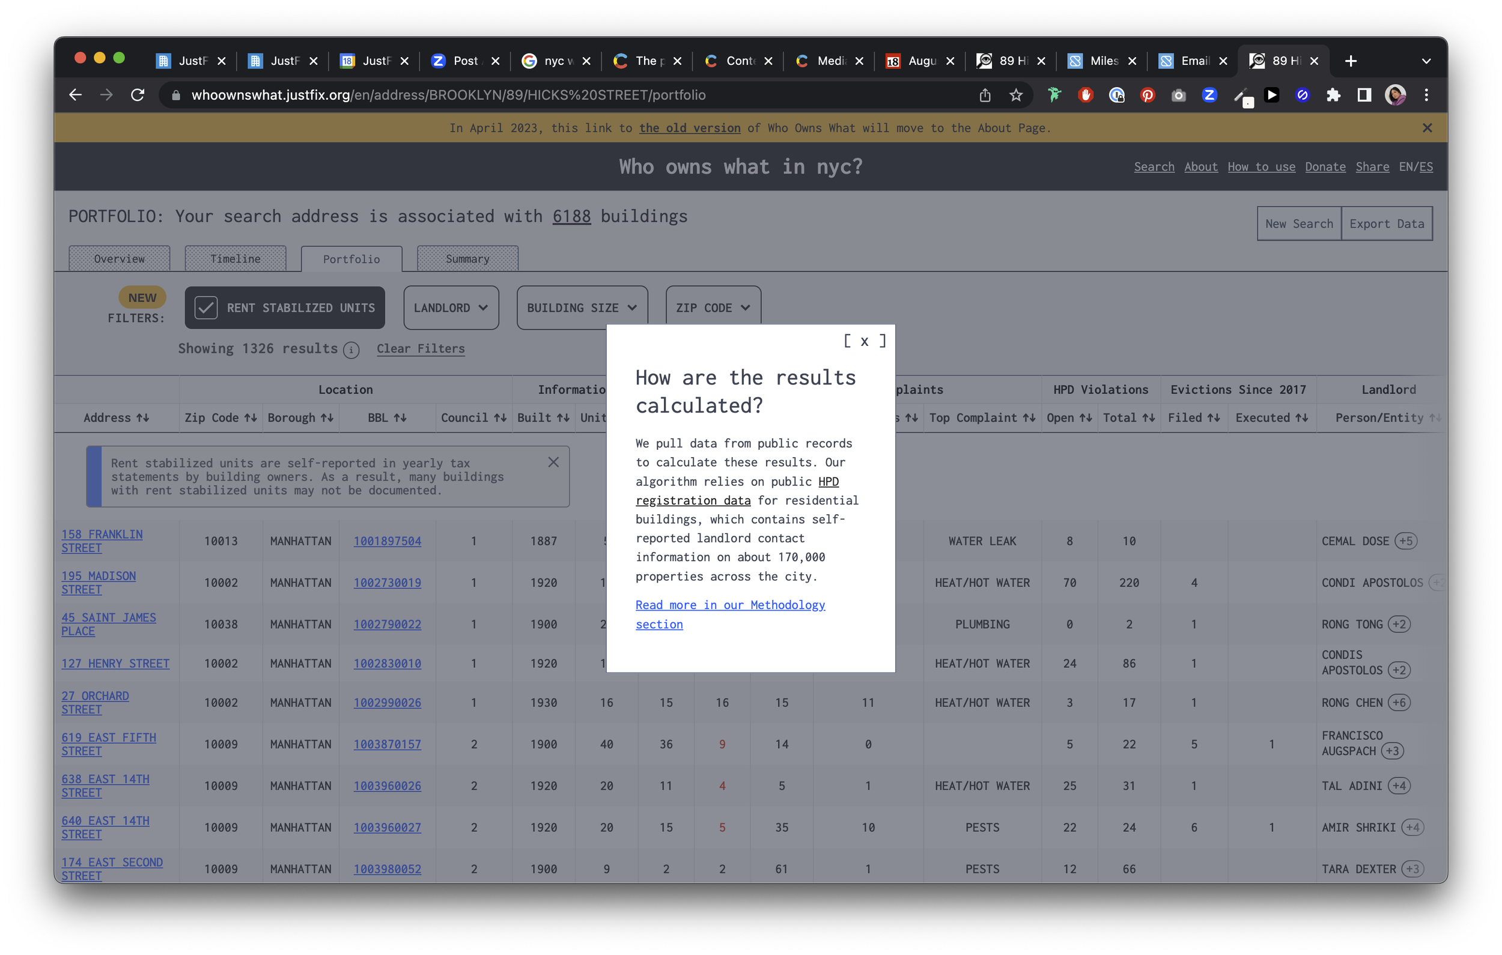1502x955 pixels.
Task: Click the results info icon beside Showing 1326 results
Action: pyautogui.click(x=351, y=350)
